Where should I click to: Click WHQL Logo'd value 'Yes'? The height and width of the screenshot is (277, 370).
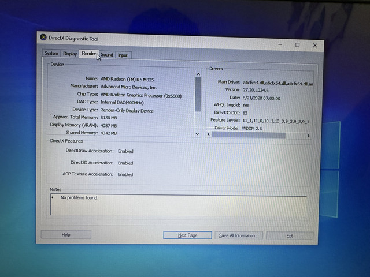[x=246, y=105]
